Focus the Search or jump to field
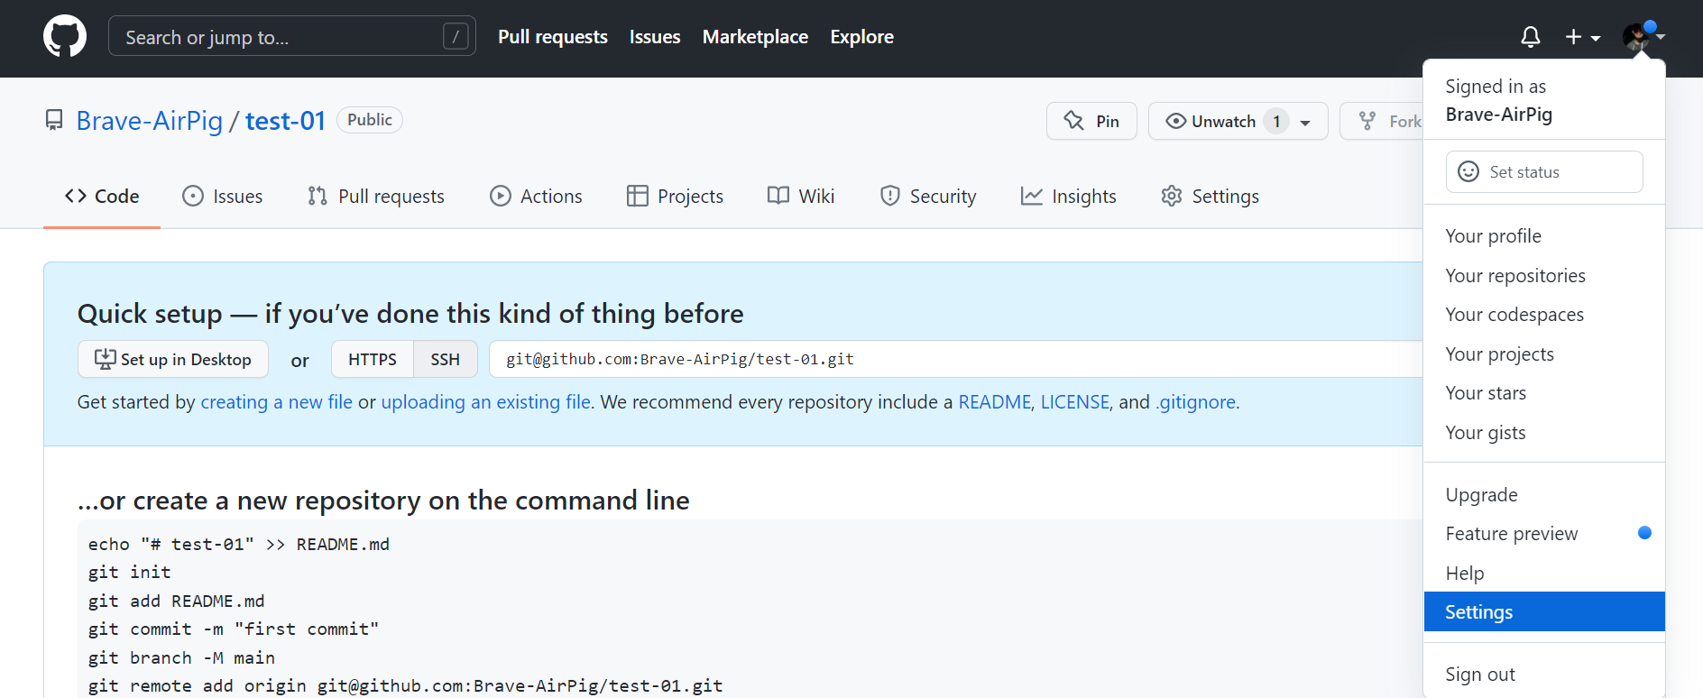This screenshot has height=698, width=1703. (x=292, y=36)
